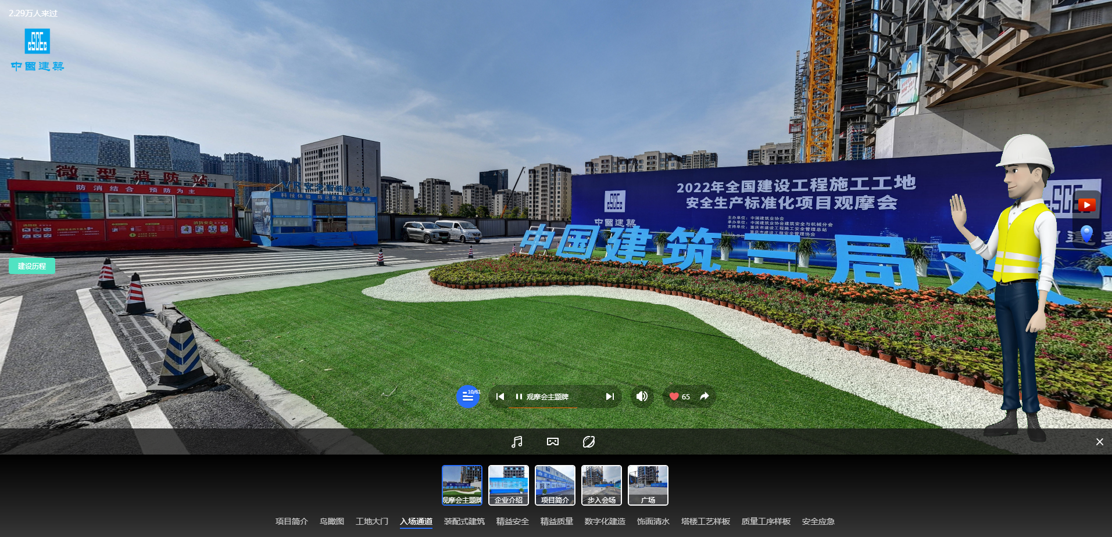Switch to 质量工序样板 tab
This screenshot has width=1112, height=537.
(766, 521)
